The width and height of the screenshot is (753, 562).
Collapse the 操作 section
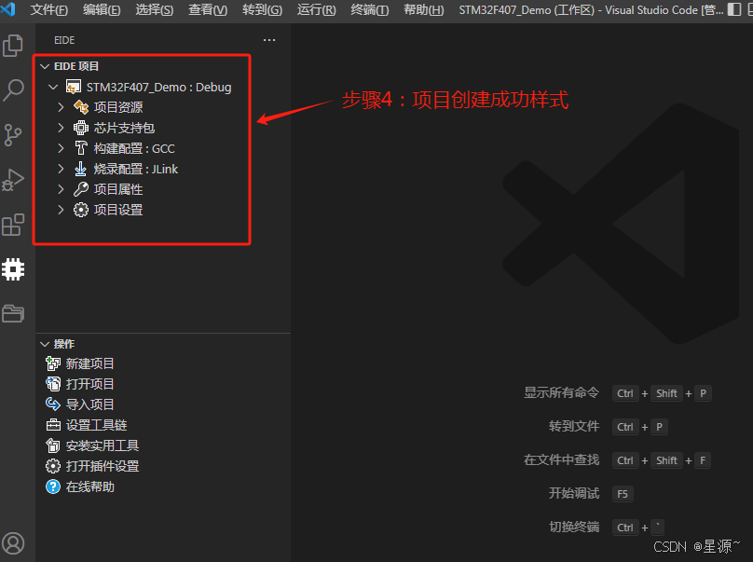pyautogui.click(x=45, y=344)
